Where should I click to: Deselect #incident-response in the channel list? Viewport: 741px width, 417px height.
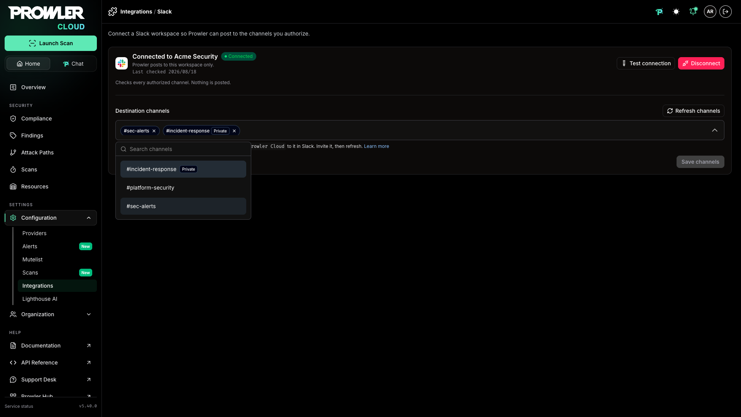183,169
